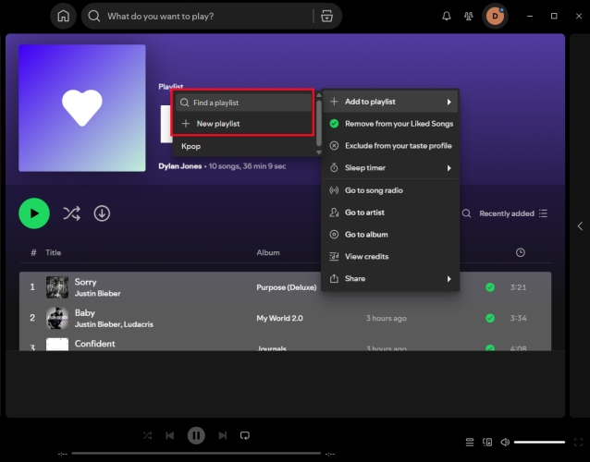Screen dimensions: 590x462
Task: Expand the right sidebar panel
Action: tap(580, 226)
